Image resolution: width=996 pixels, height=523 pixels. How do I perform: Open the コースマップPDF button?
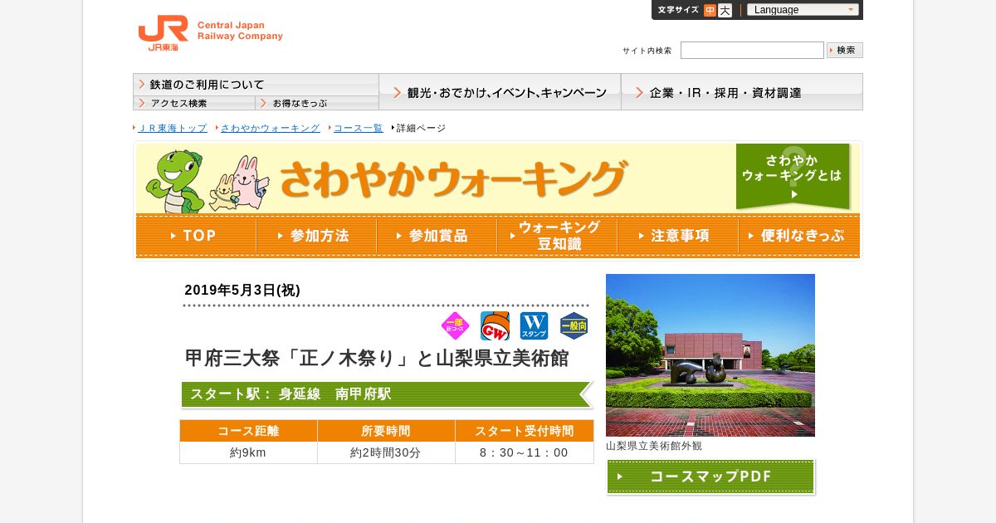(710, 477)
